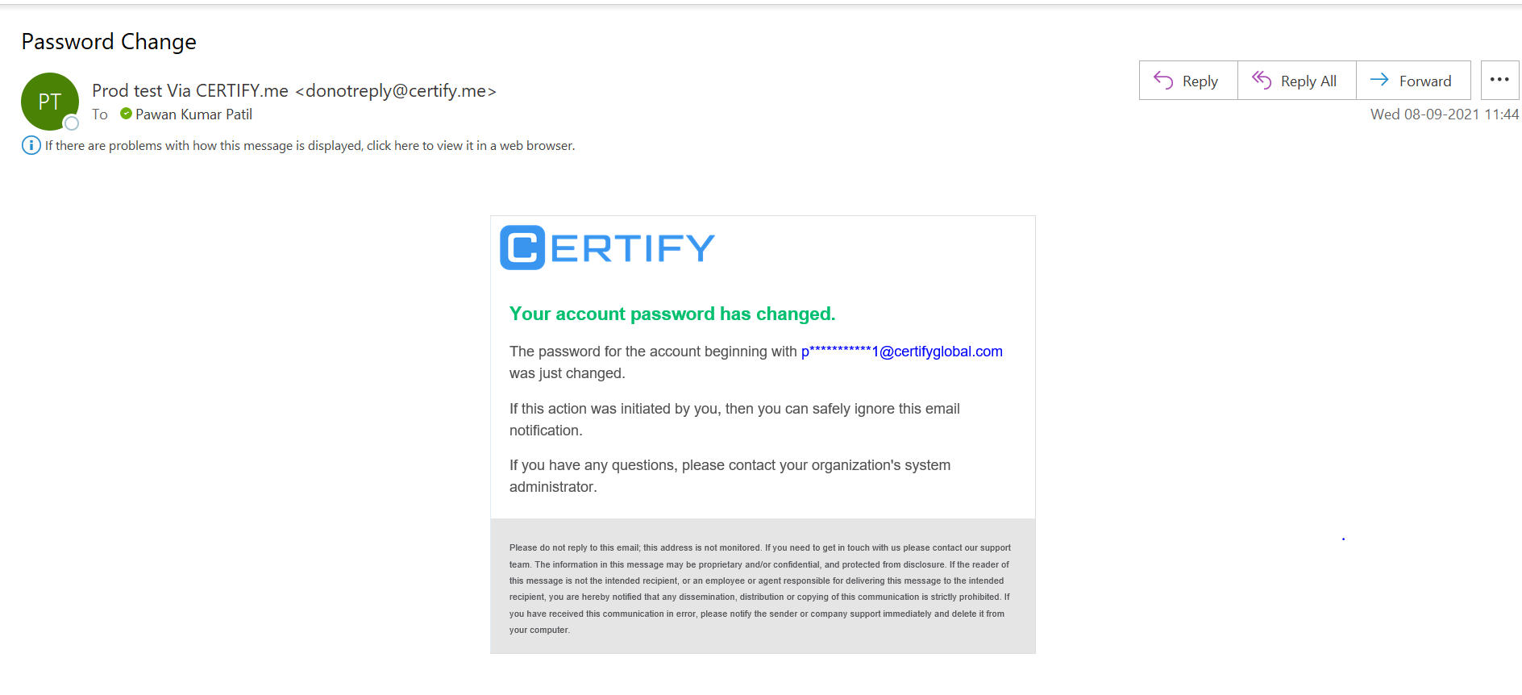Click the green verified badge near Pawan
1522x695 pixels.
126,114
